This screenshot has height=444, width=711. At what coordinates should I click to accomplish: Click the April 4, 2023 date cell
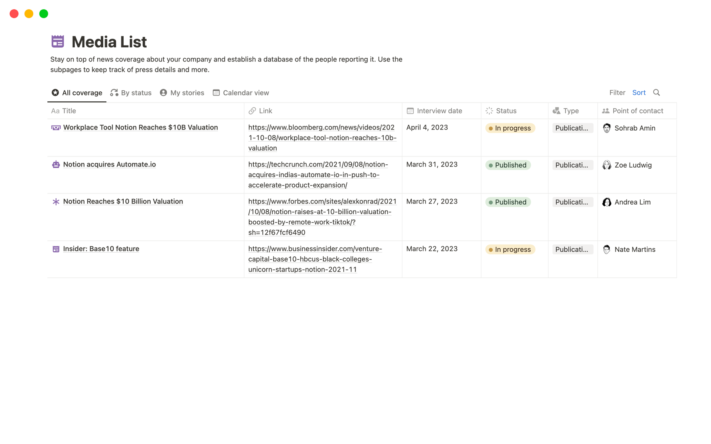coord(427,127)
